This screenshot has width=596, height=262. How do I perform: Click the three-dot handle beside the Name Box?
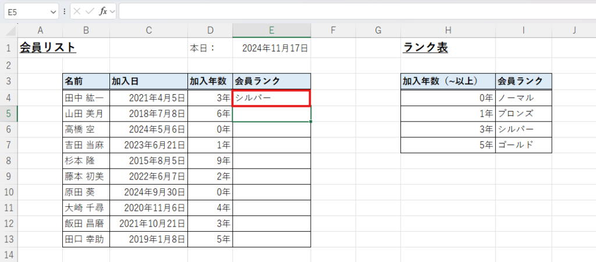click(x=65, y=11)
